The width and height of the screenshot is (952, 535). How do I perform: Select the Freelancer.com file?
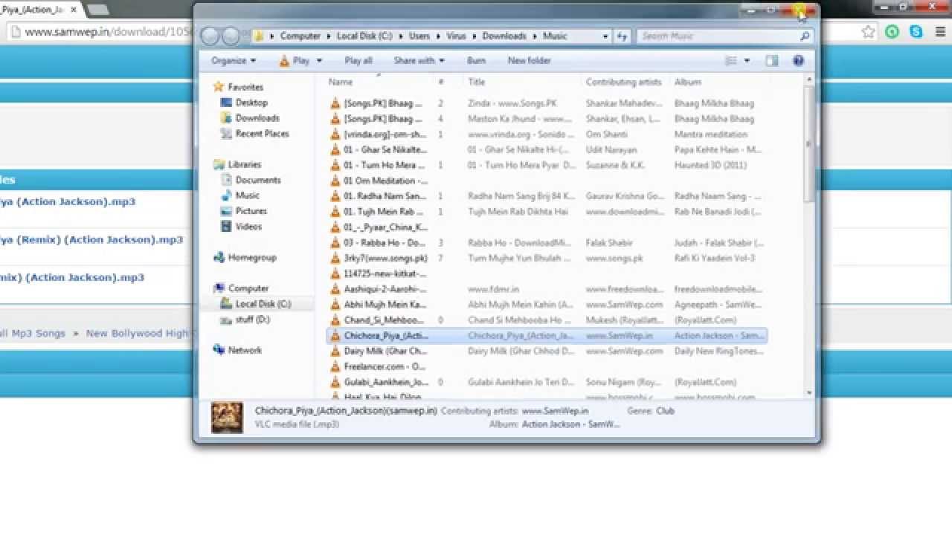click(385, 366)
